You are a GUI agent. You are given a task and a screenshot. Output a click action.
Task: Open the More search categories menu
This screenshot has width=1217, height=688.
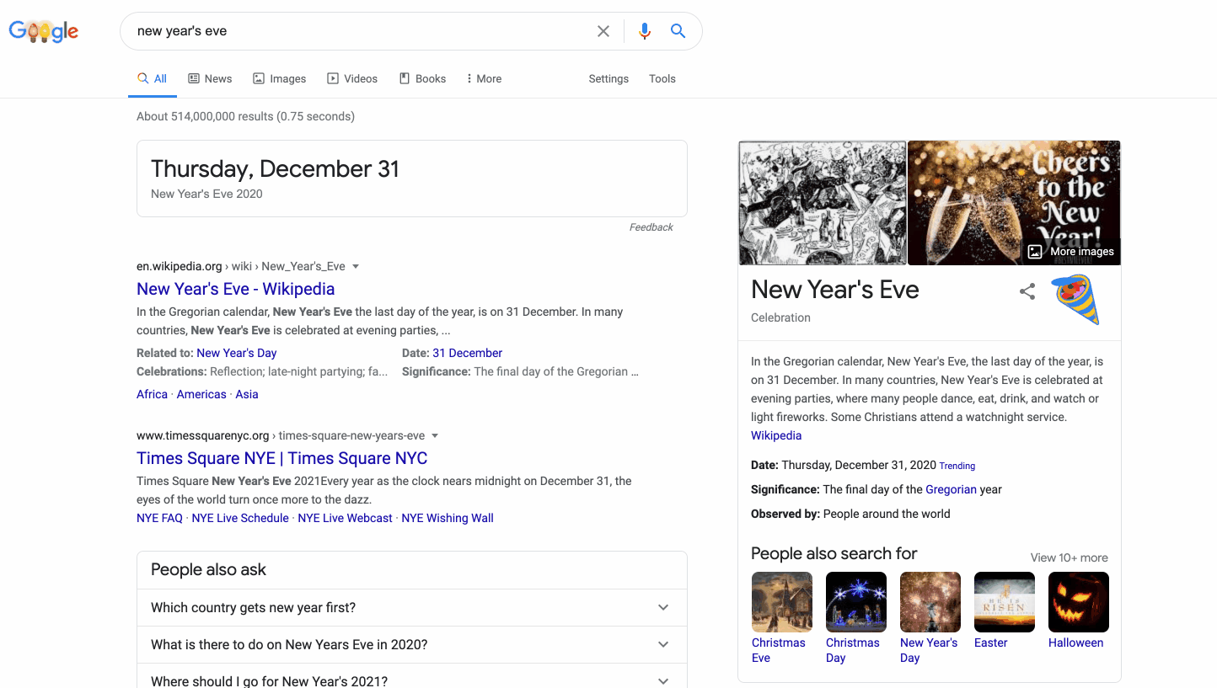(x=485, y=78)
